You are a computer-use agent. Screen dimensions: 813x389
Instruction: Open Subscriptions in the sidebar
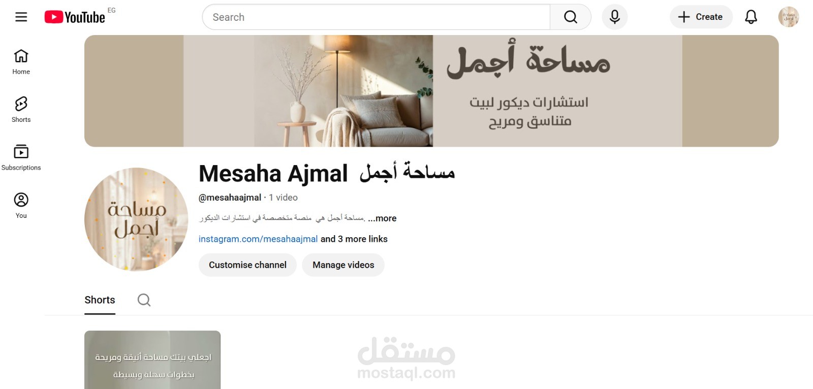(21, 158)
